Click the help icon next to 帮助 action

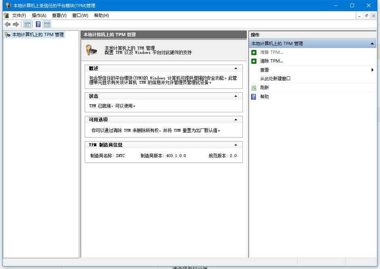(x=254, y=97)
